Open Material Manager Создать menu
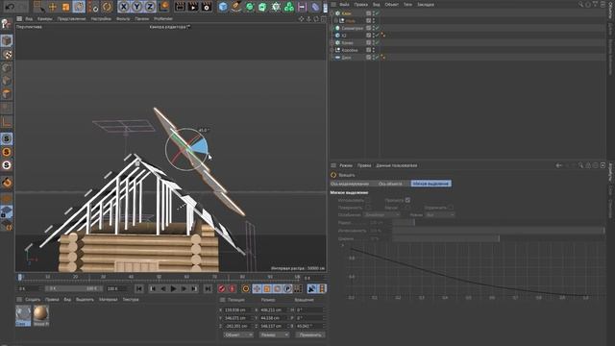Viewport: 615px width, 346px height. tap(33, 299)
